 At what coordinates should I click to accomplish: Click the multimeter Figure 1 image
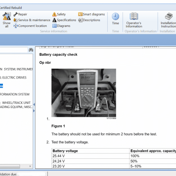pos(84,93)
